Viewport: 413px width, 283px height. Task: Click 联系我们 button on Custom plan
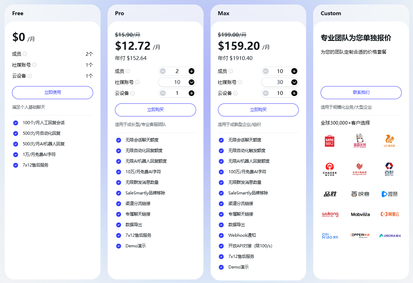point(361,92)
